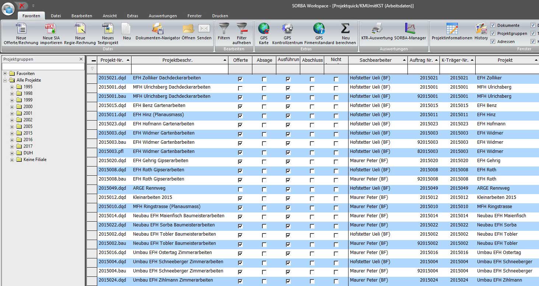Image resolution: width=539 pixels, height=286 pixels.
Task: Open the GPS Karte
Action: [x=264, y=34]
